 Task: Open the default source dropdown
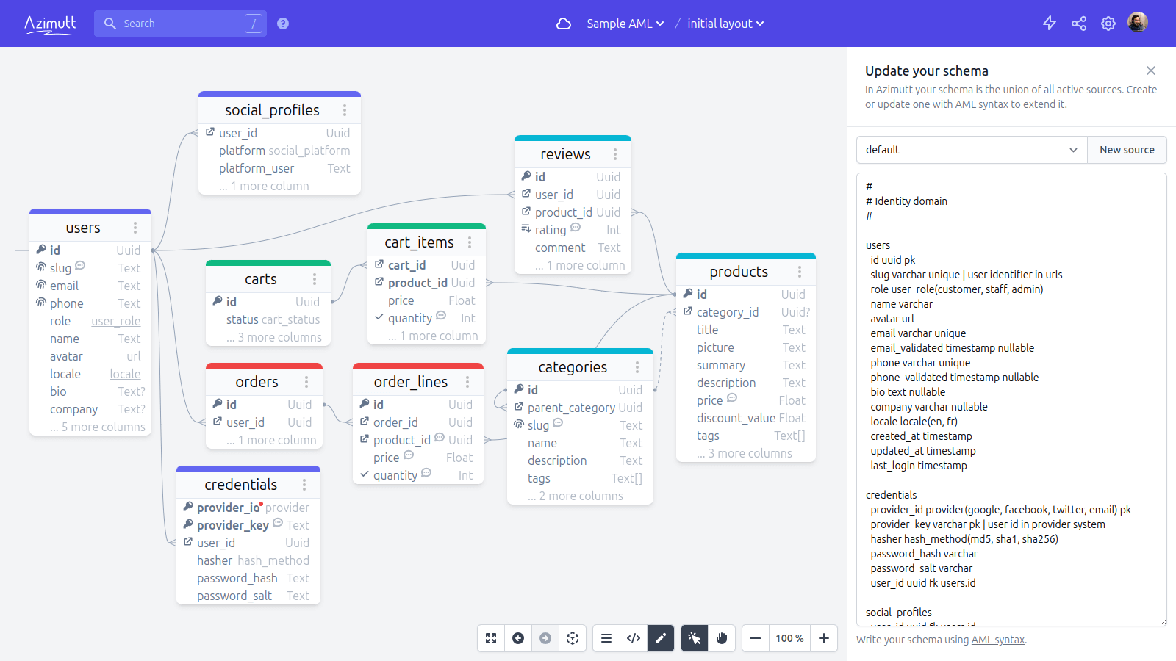click(x=971, y=150)
